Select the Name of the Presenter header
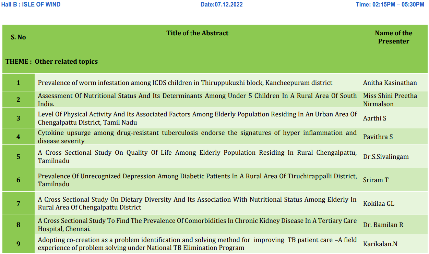429x254 pixels. 393,37
